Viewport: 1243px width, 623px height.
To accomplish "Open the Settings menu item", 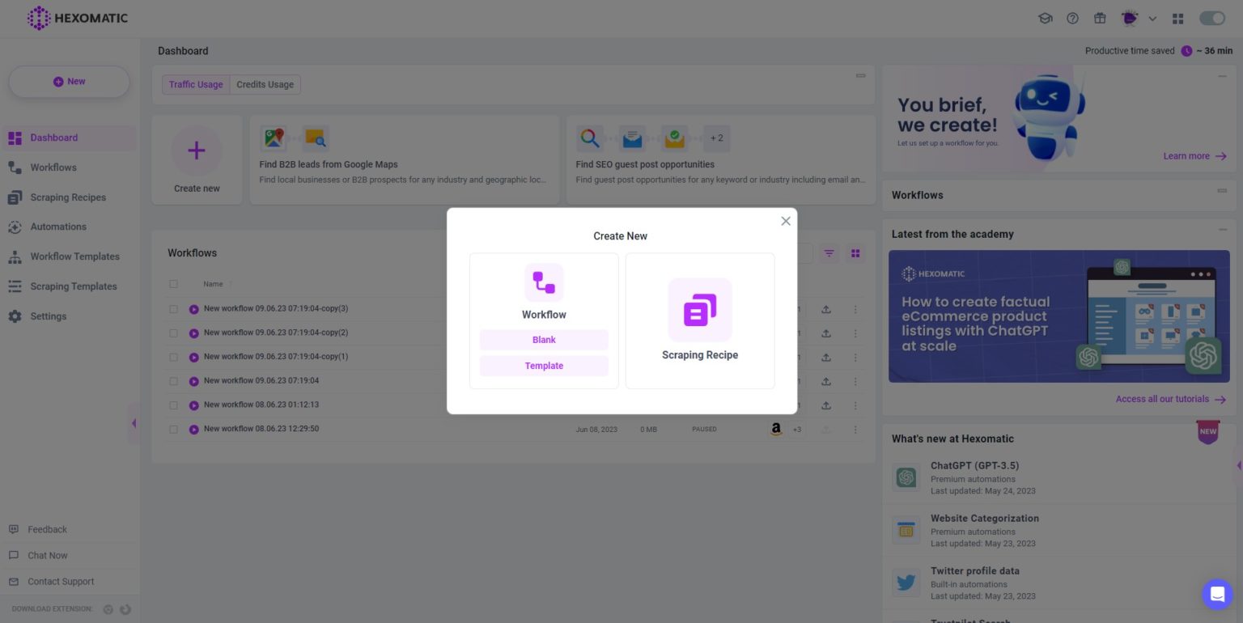I will pos(49,316).
